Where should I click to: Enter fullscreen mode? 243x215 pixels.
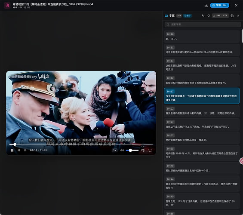point(150,150)
